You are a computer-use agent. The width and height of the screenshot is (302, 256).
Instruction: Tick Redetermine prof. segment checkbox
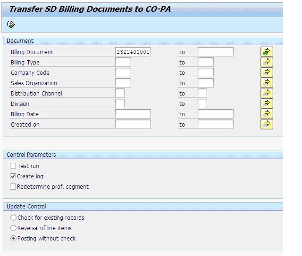coord(13,187)
